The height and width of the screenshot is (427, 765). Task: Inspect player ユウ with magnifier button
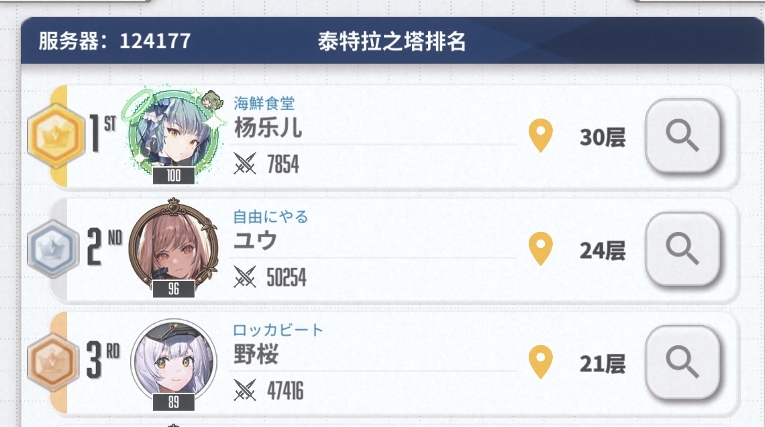[682, 249]
